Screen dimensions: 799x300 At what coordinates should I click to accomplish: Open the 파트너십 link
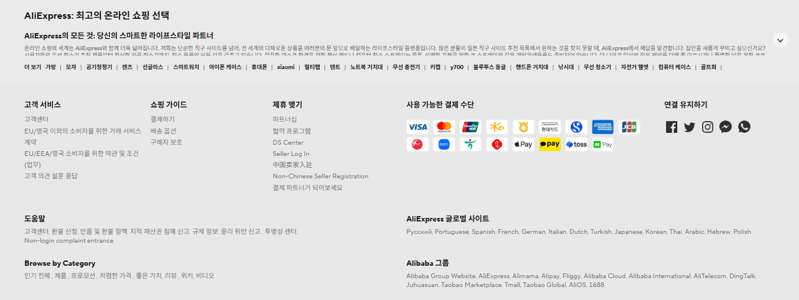285,119
